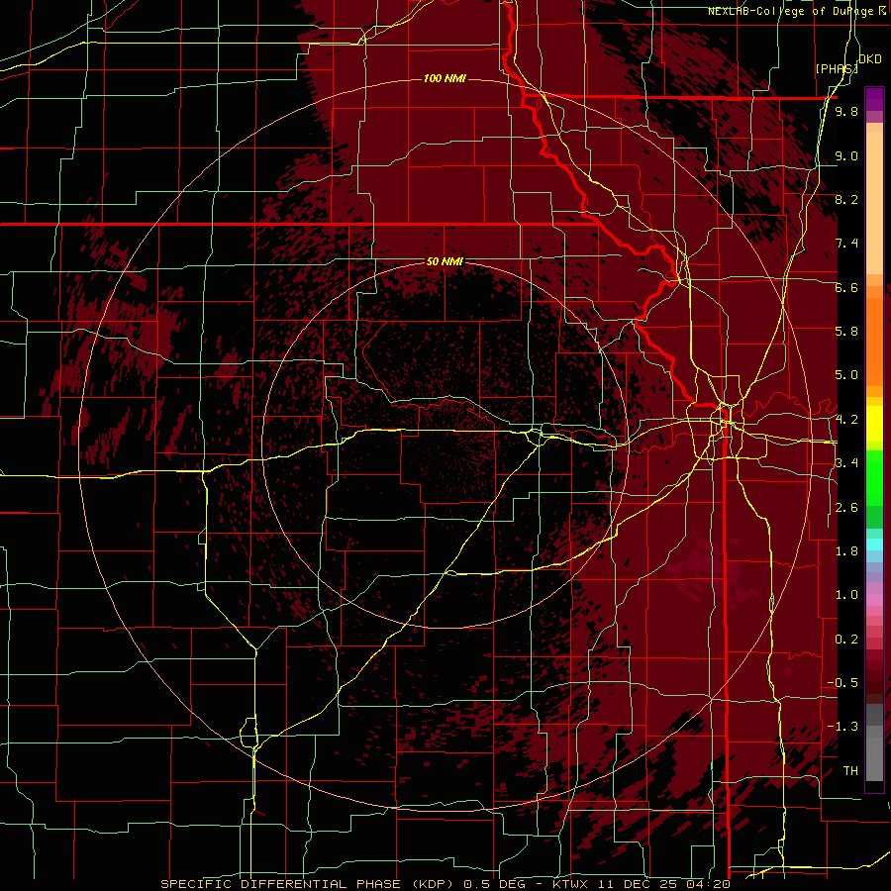Click the TH label at the scale bottom

[850, 771]
